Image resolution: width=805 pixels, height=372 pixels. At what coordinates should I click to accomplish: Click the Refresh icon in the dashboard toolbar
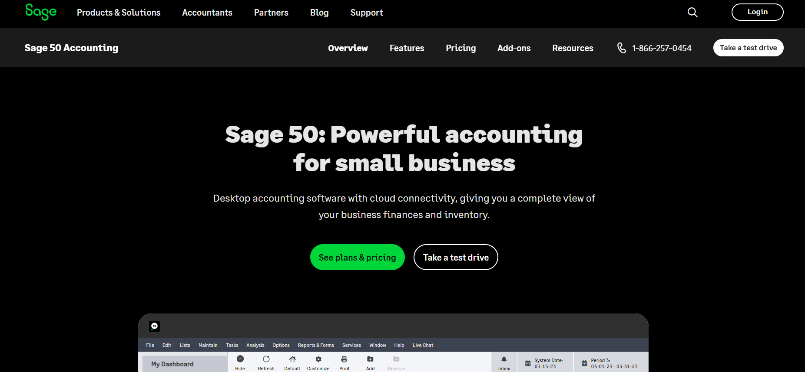click(266, 359)
